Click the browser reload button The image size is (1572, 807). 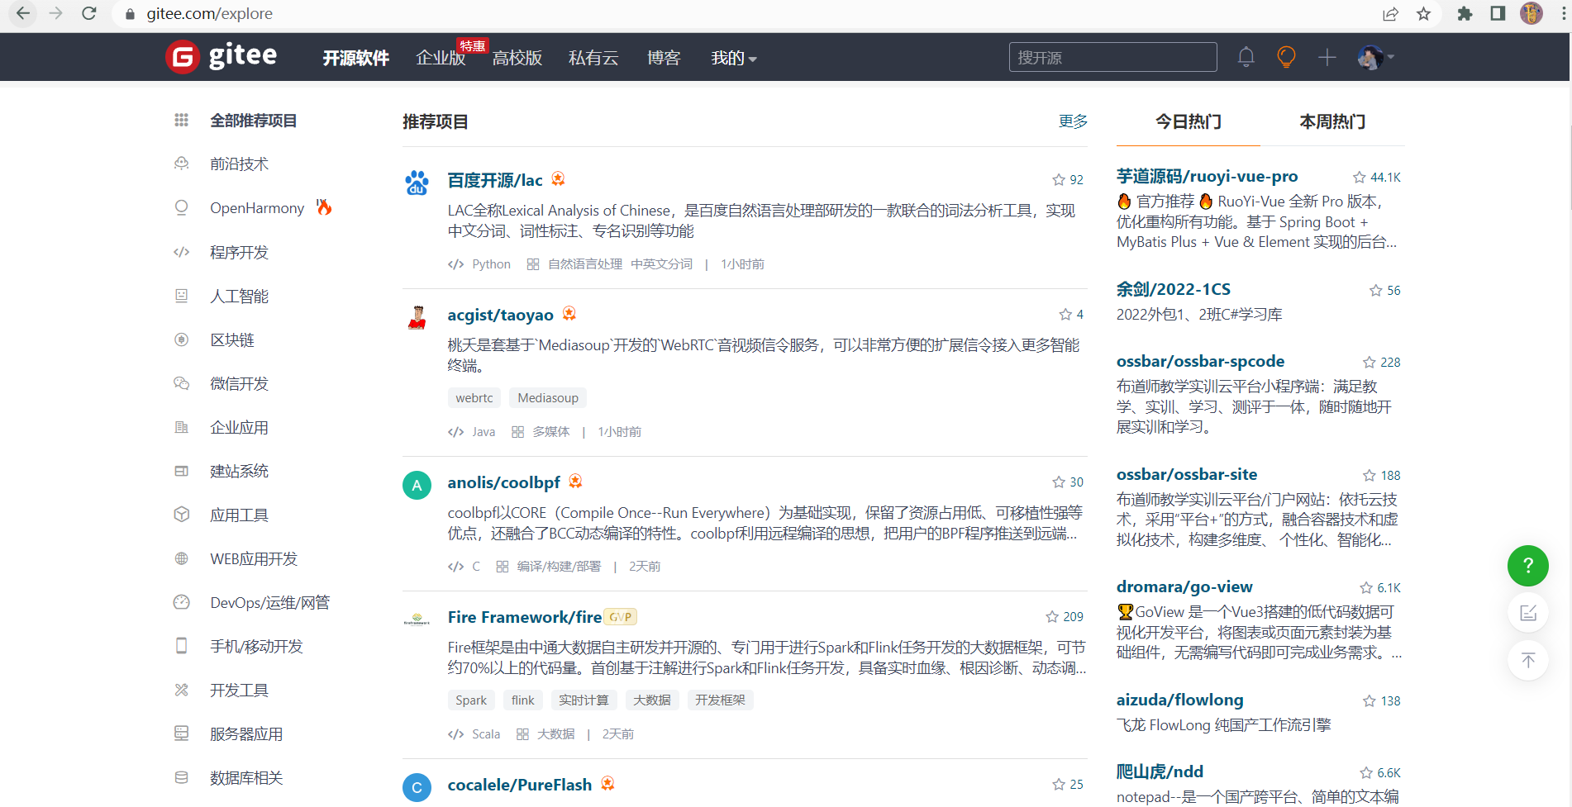click(x=89, y=13)
